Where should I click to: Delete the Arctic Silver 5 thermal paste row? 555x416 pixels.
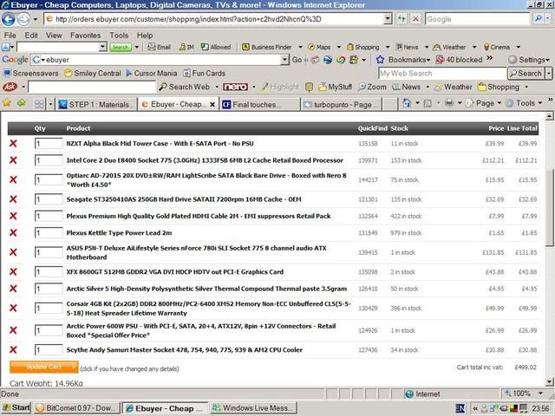pos(13,289)
